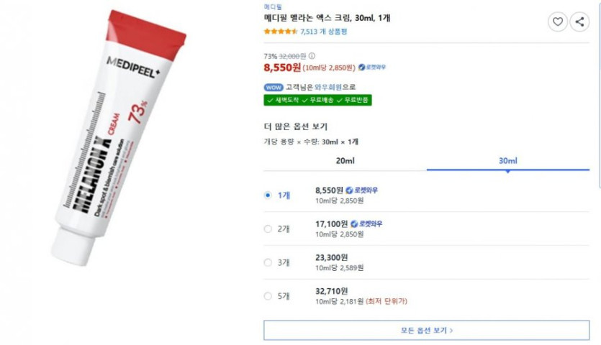Expand all options with 모든 옵션 보기
Viewport: 601px width, 345px height.
[x=426, y=331]
